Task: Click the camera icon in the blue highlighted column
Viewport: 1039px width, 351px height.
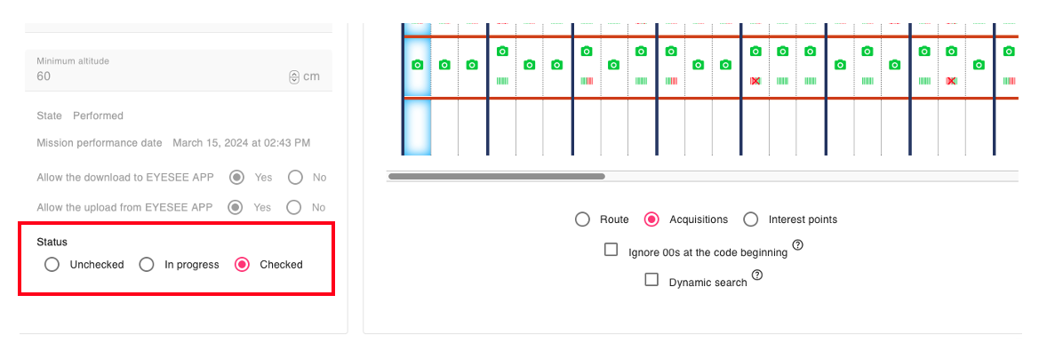Action: click(x=417, y=64)
